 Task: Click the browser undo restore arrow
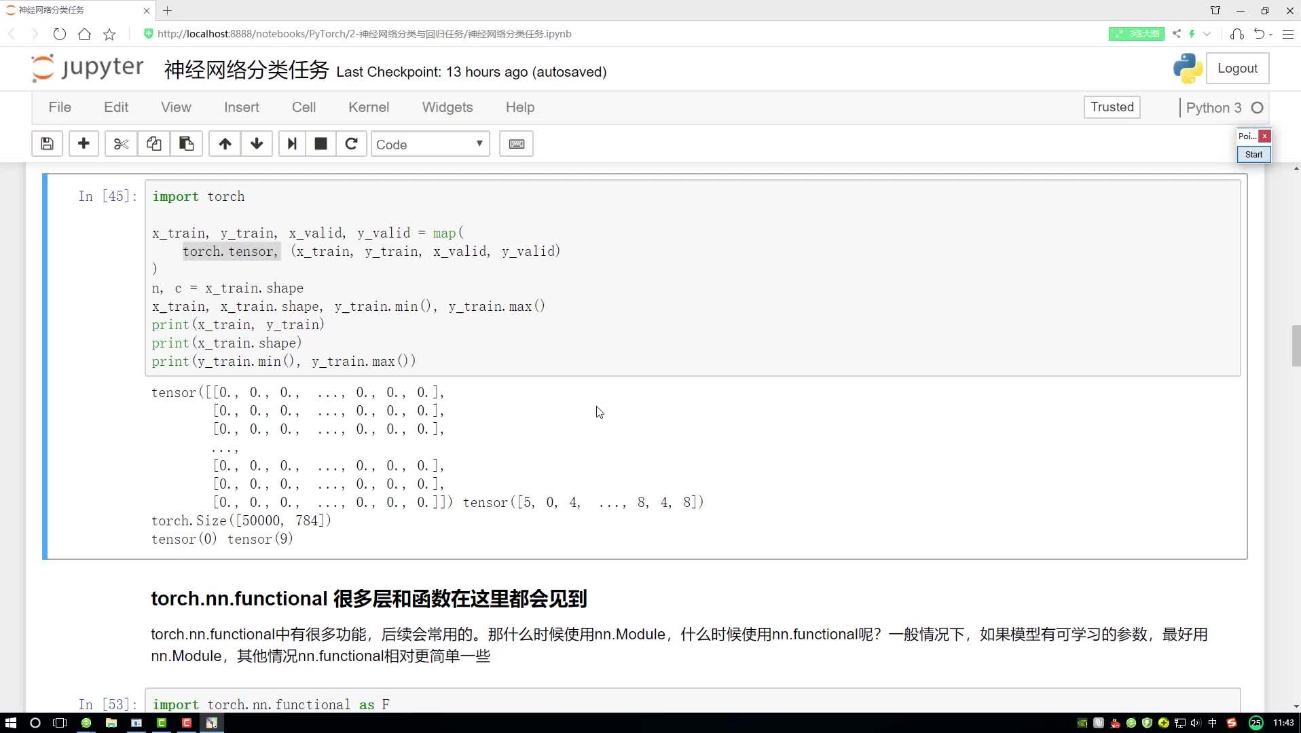click(x=1260, y=34)
